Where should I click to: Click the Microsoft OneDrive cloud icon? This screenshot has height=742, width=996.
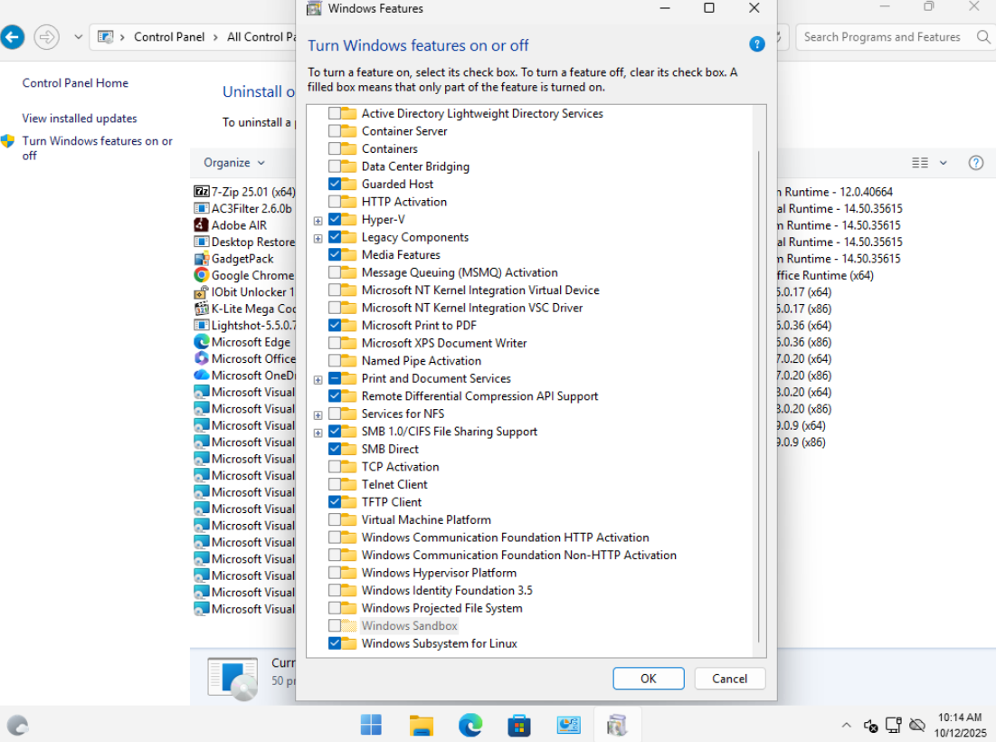click(x=202, y=375)
